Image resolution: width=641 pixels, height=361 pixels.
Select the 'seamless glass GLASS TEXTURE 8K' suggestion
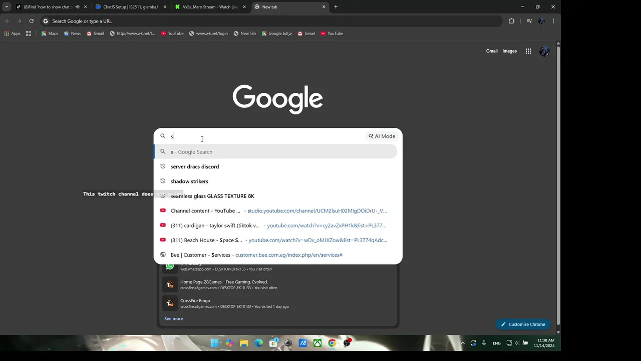[275, 196]
